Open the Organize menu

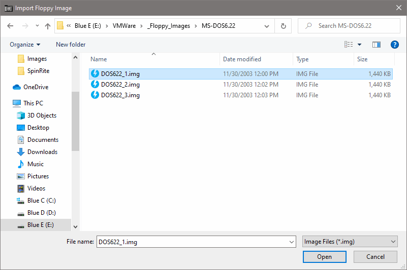pyautogui.click(x=25, y=45)
